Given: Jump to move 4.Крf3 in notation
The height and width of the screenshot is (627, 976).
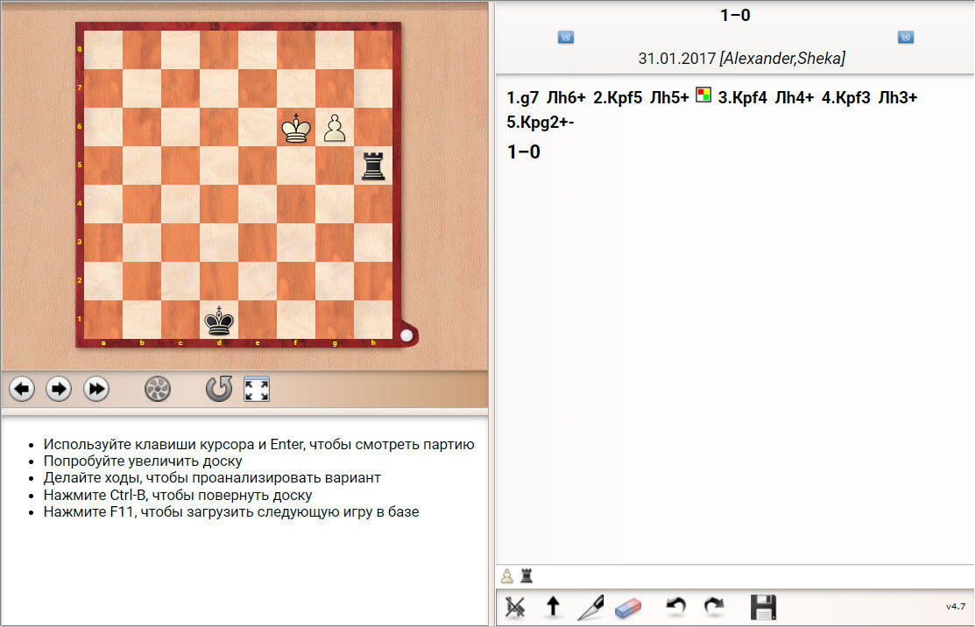Looking at the screenshot, I should 846,98.
